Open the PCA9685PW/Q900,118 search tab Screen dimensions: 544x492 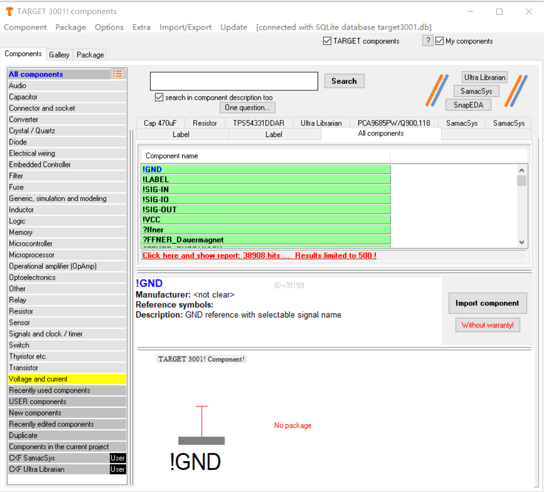pos(394,123)
